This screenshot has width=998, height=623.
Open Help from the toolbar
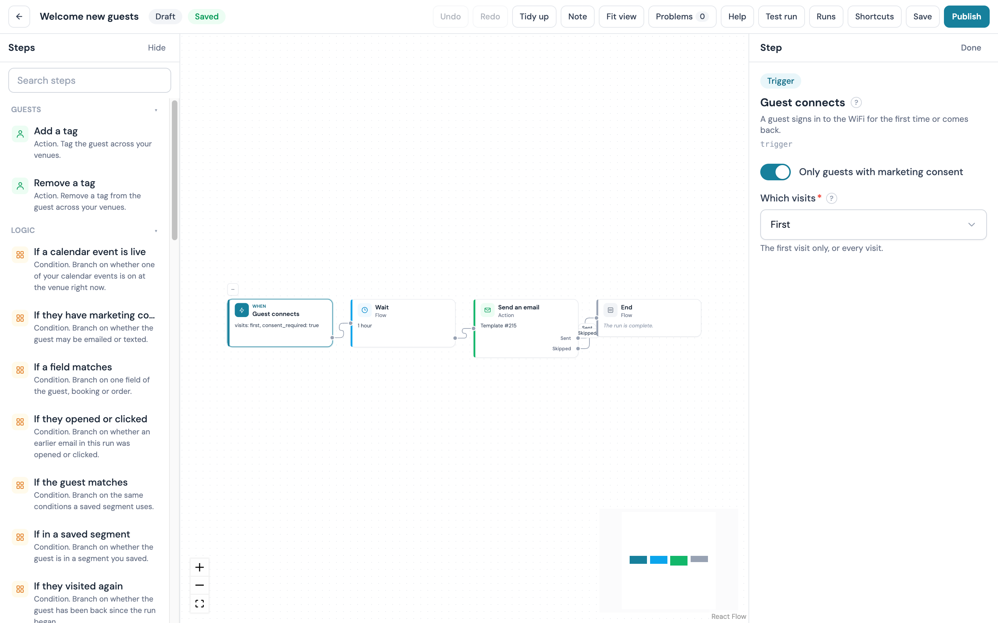[x=737, y=17]
